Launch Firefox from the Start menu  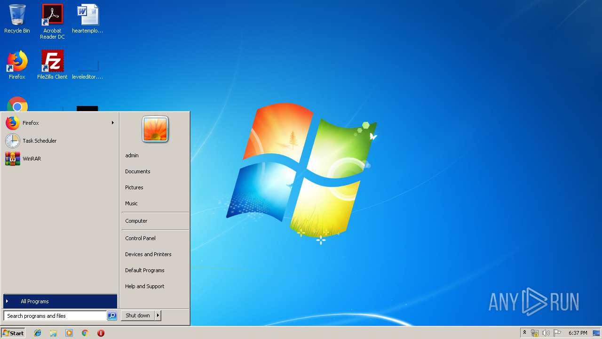tap(60, 123)
